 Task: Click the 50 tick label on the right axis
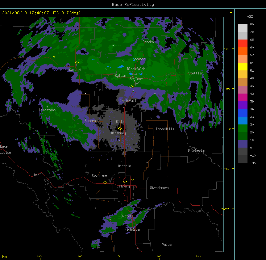click(228, 89)
